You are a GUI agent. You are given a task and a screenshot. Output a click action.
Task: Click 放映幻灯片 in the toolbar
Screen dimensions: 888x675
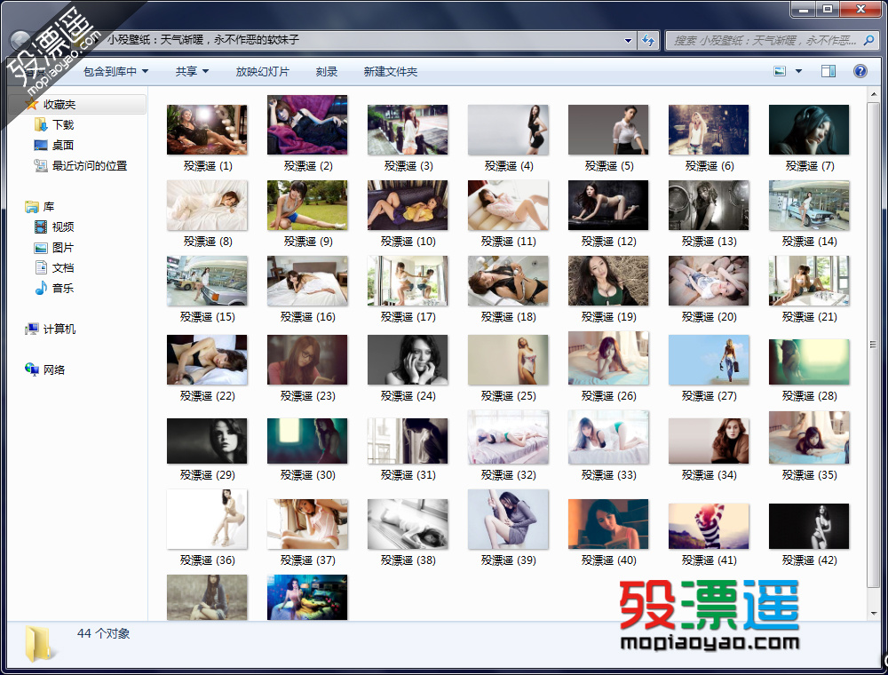tap(262, 71)
